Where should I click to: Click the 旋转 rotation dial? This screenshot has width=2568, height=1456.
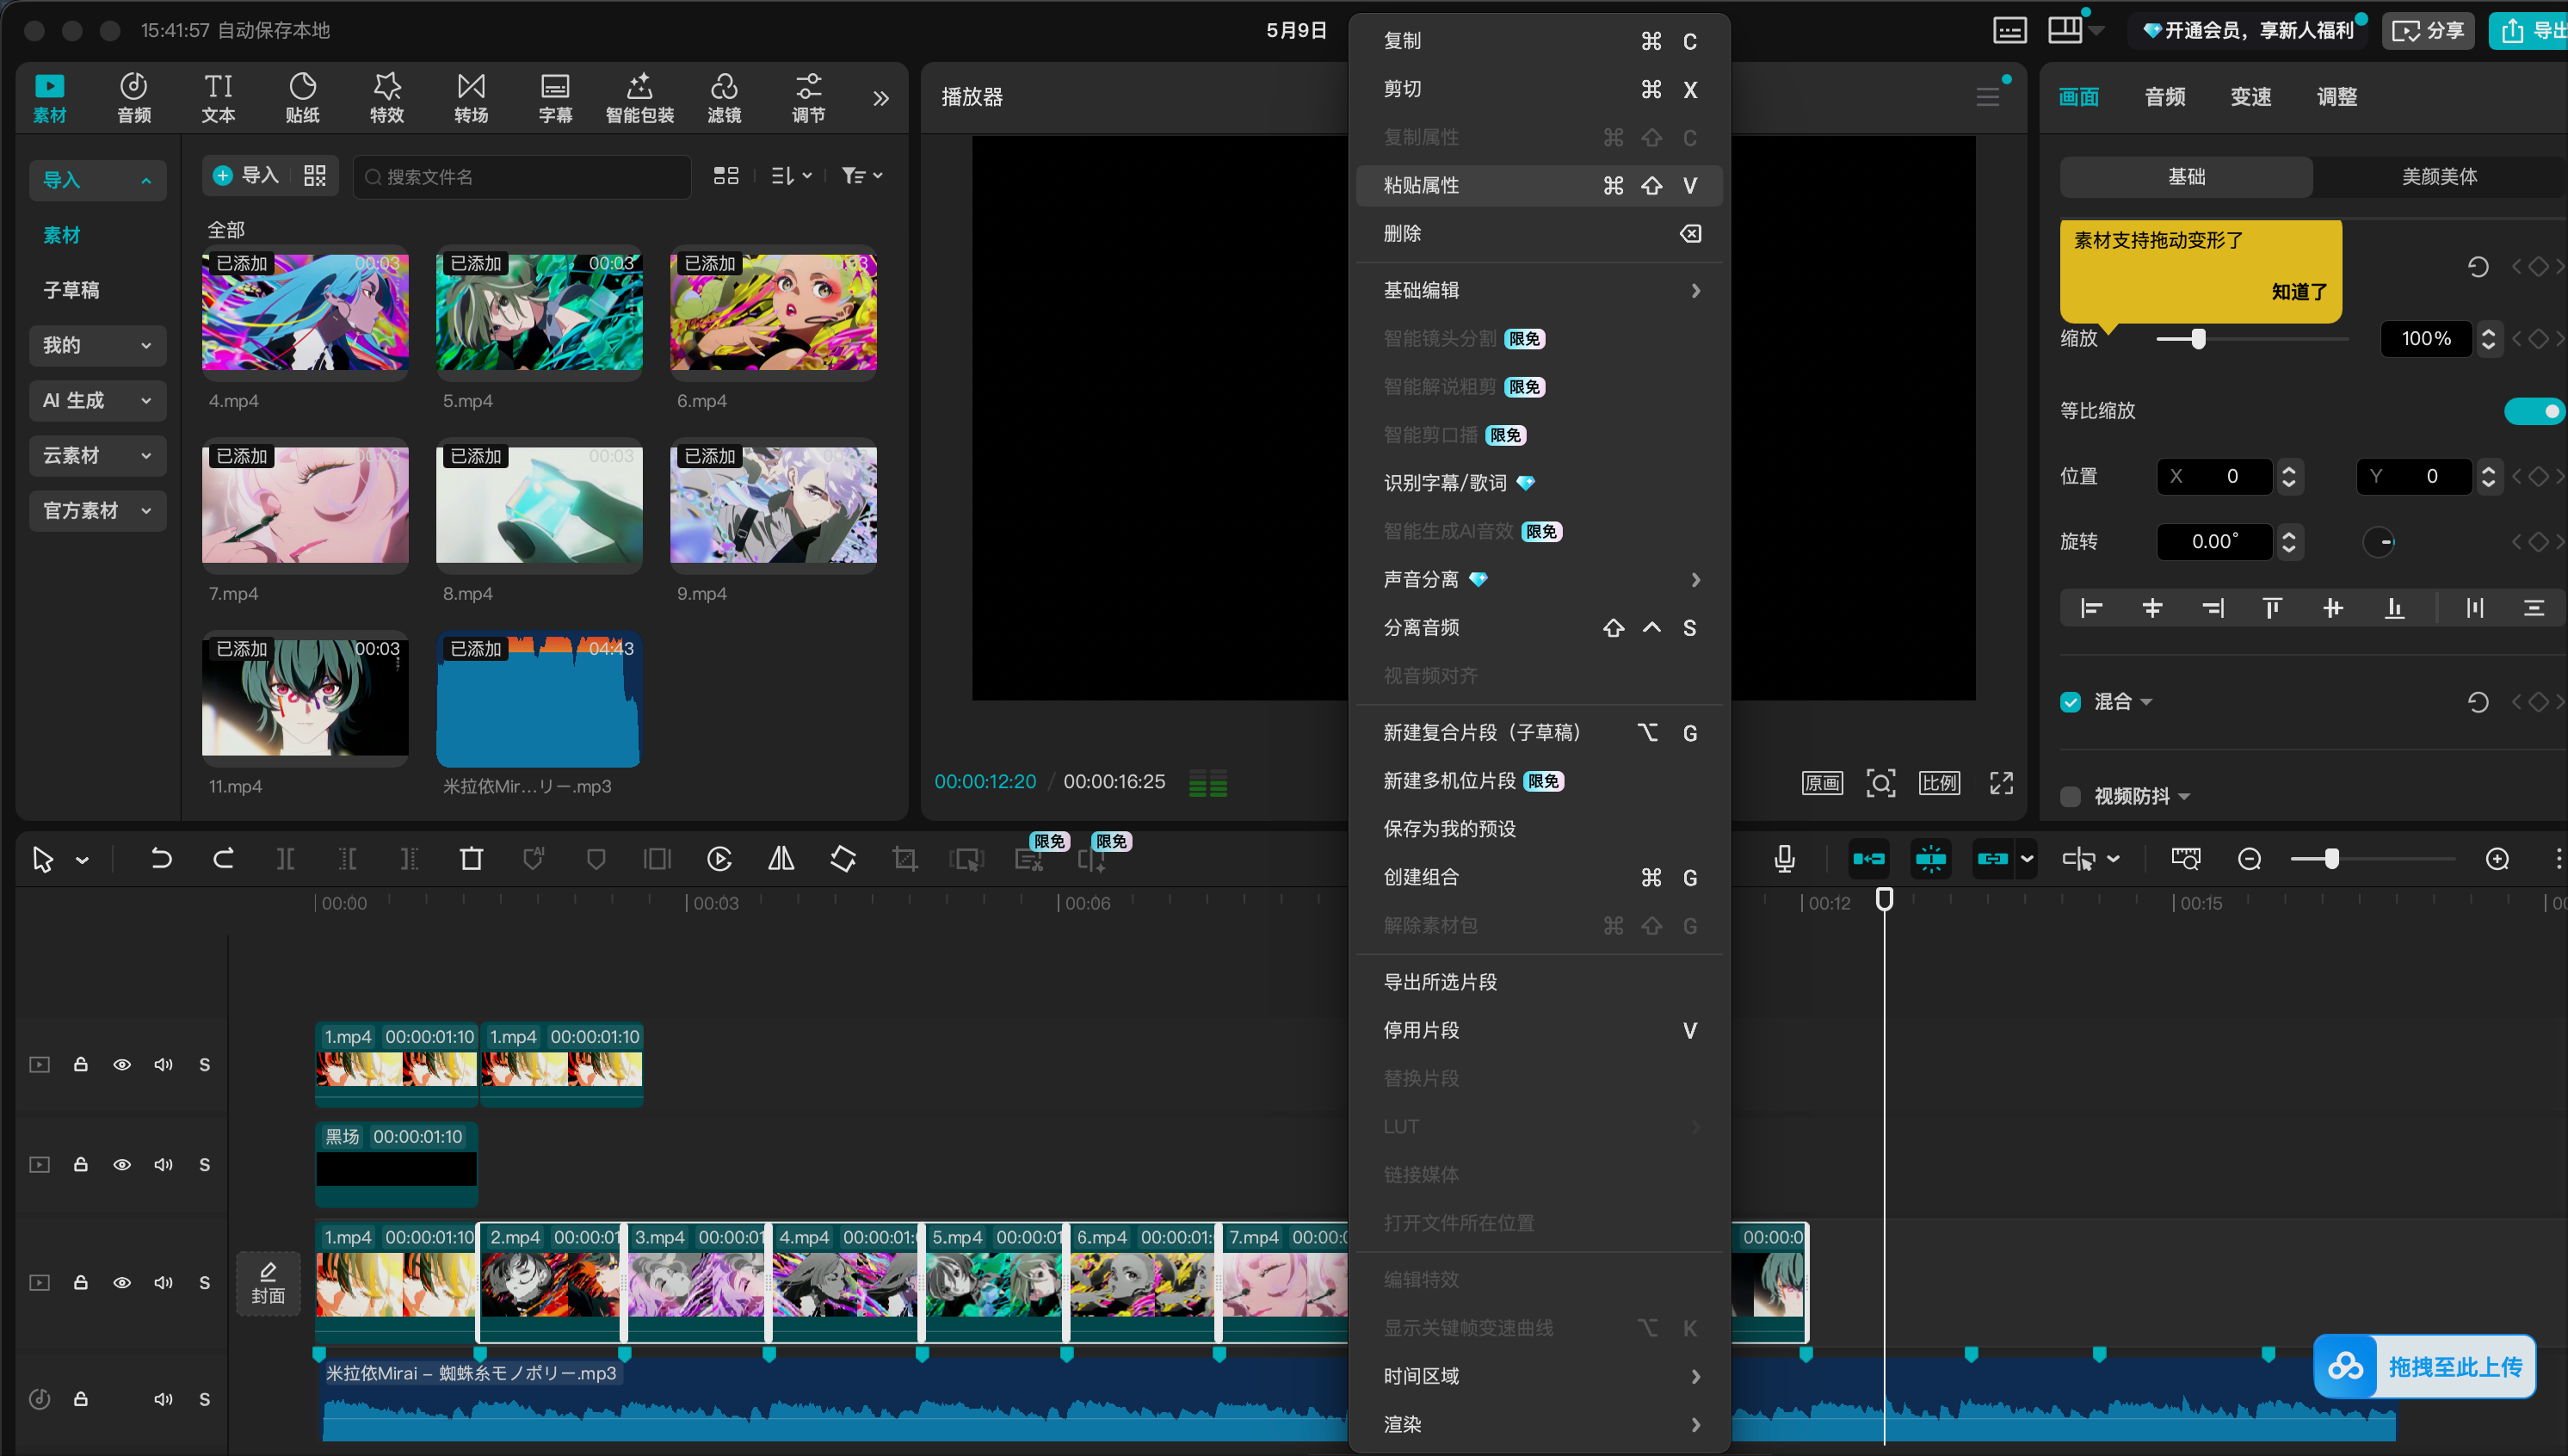[2378, 542]
